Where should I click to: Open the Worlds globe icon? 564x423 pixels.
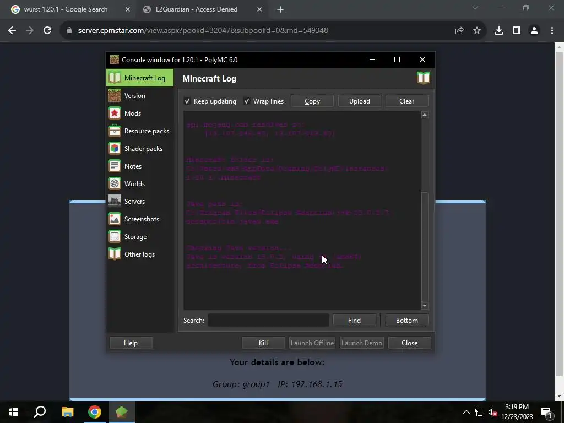115,183
